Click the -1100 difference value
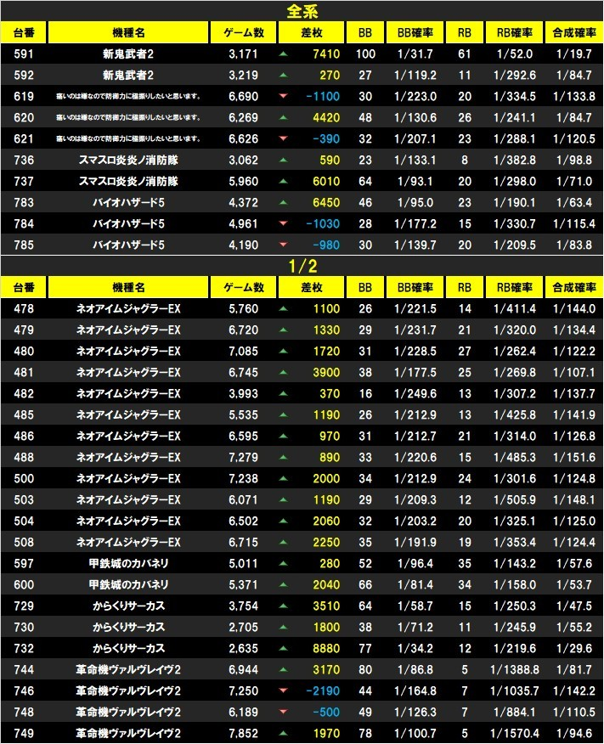 point(323,96)
